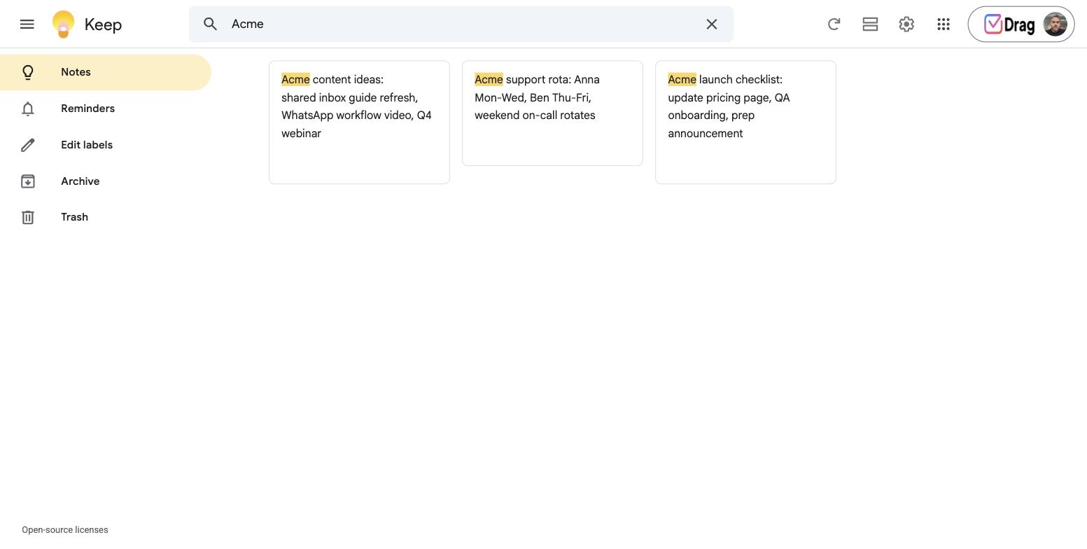Image resolution: width=1087 pixels, height=549 pixels.
Task: Open the Google apps grid icon
Action: pos(944,24)
